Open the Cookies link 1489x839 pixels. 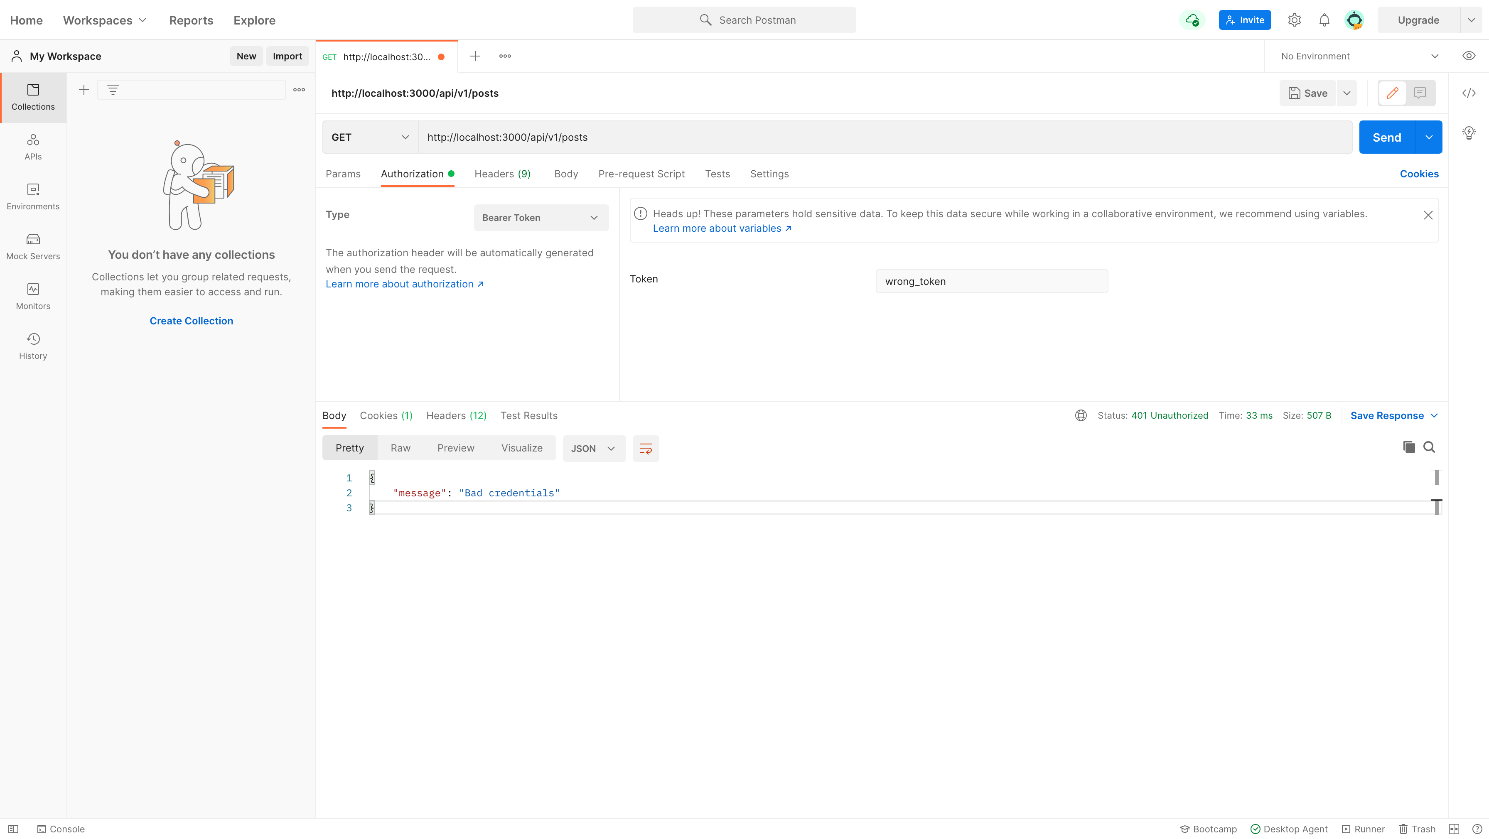1419,174
